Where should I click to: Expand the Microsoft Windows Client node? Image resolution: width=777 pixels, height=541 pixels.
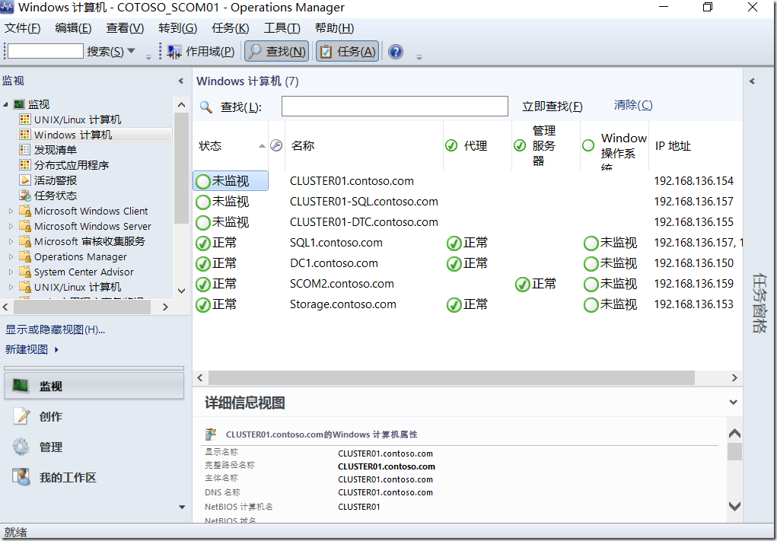click(x=11, y=211)
